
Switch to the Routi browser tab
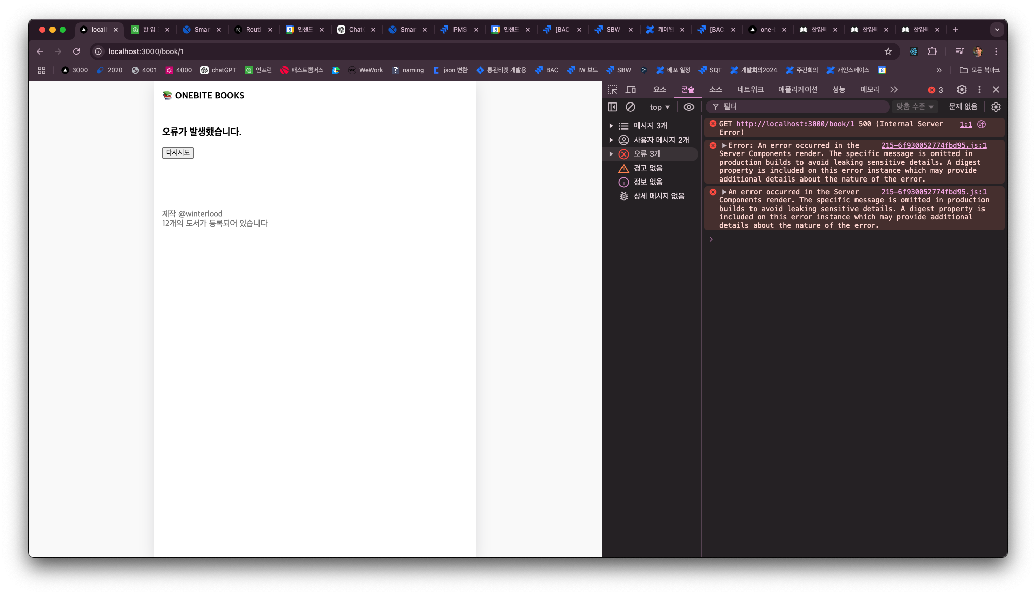click(x=253, y=30)
